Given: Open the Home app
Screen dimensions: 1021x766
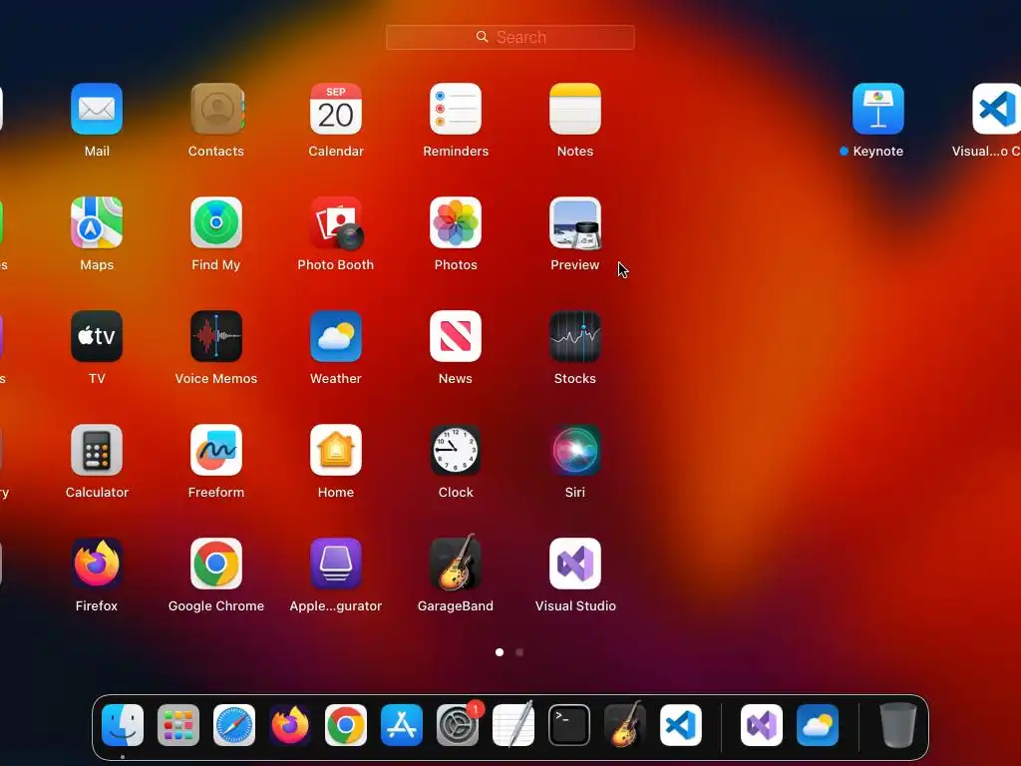Looking at the screenshot, I should tap(335, 450).
